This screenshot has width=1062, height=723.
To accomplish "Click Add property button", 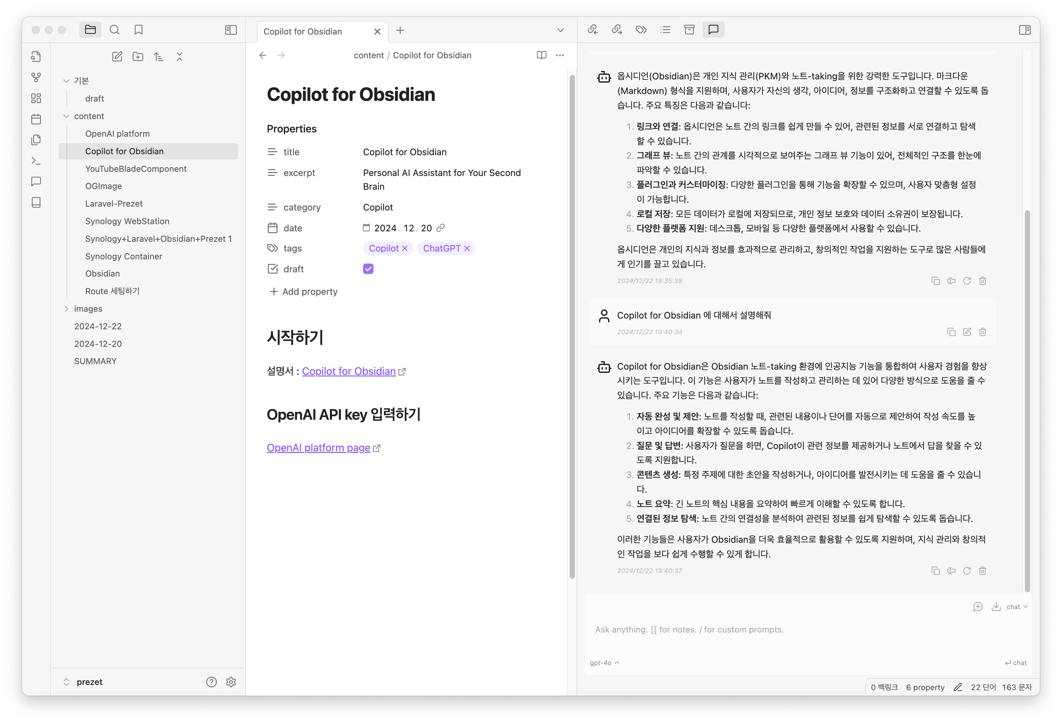I will [304, 292].
